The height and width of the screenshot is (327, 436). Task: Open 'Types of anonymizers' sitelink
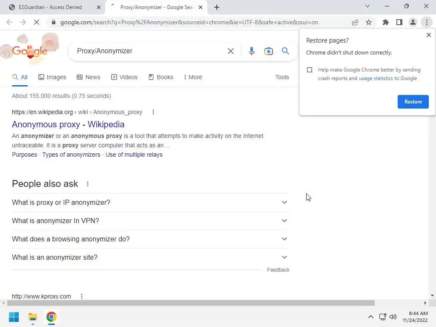click(x=71, y=155)
